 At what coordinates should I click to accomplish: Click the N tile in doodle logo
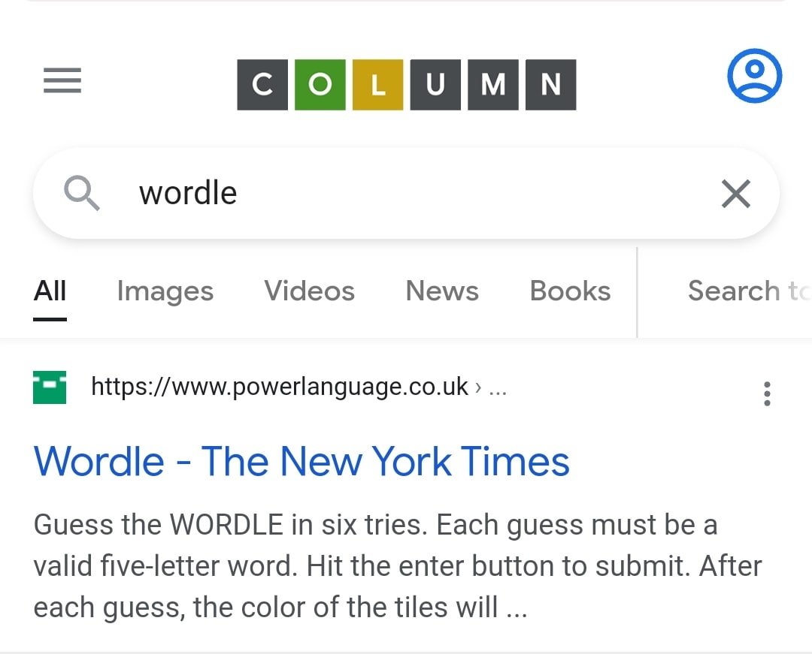click(551, 85)
